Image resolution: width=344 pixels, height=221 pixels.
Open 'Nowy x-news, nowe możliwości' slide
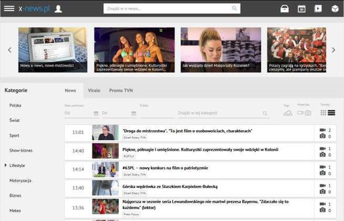click(x=53, y=50)
